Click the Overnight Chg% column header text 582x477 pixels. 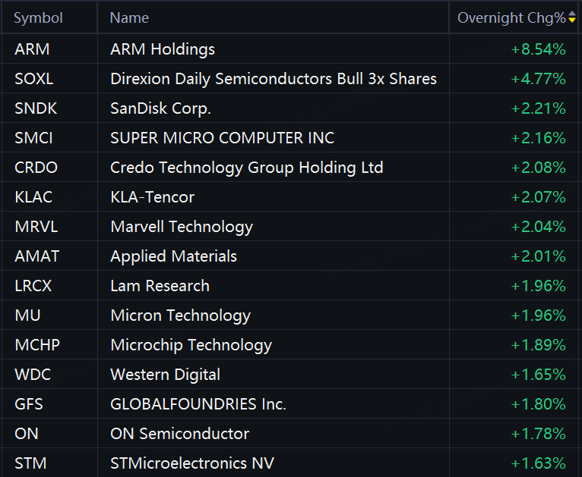click(511, 18)
